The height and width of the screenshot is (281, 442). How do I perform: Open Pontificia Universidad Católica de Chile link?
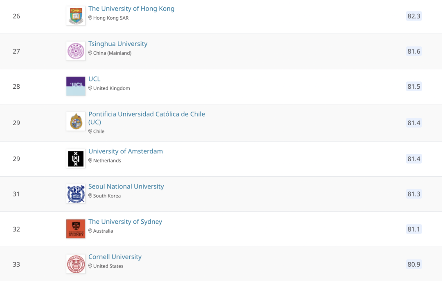(x=147, y=114)
